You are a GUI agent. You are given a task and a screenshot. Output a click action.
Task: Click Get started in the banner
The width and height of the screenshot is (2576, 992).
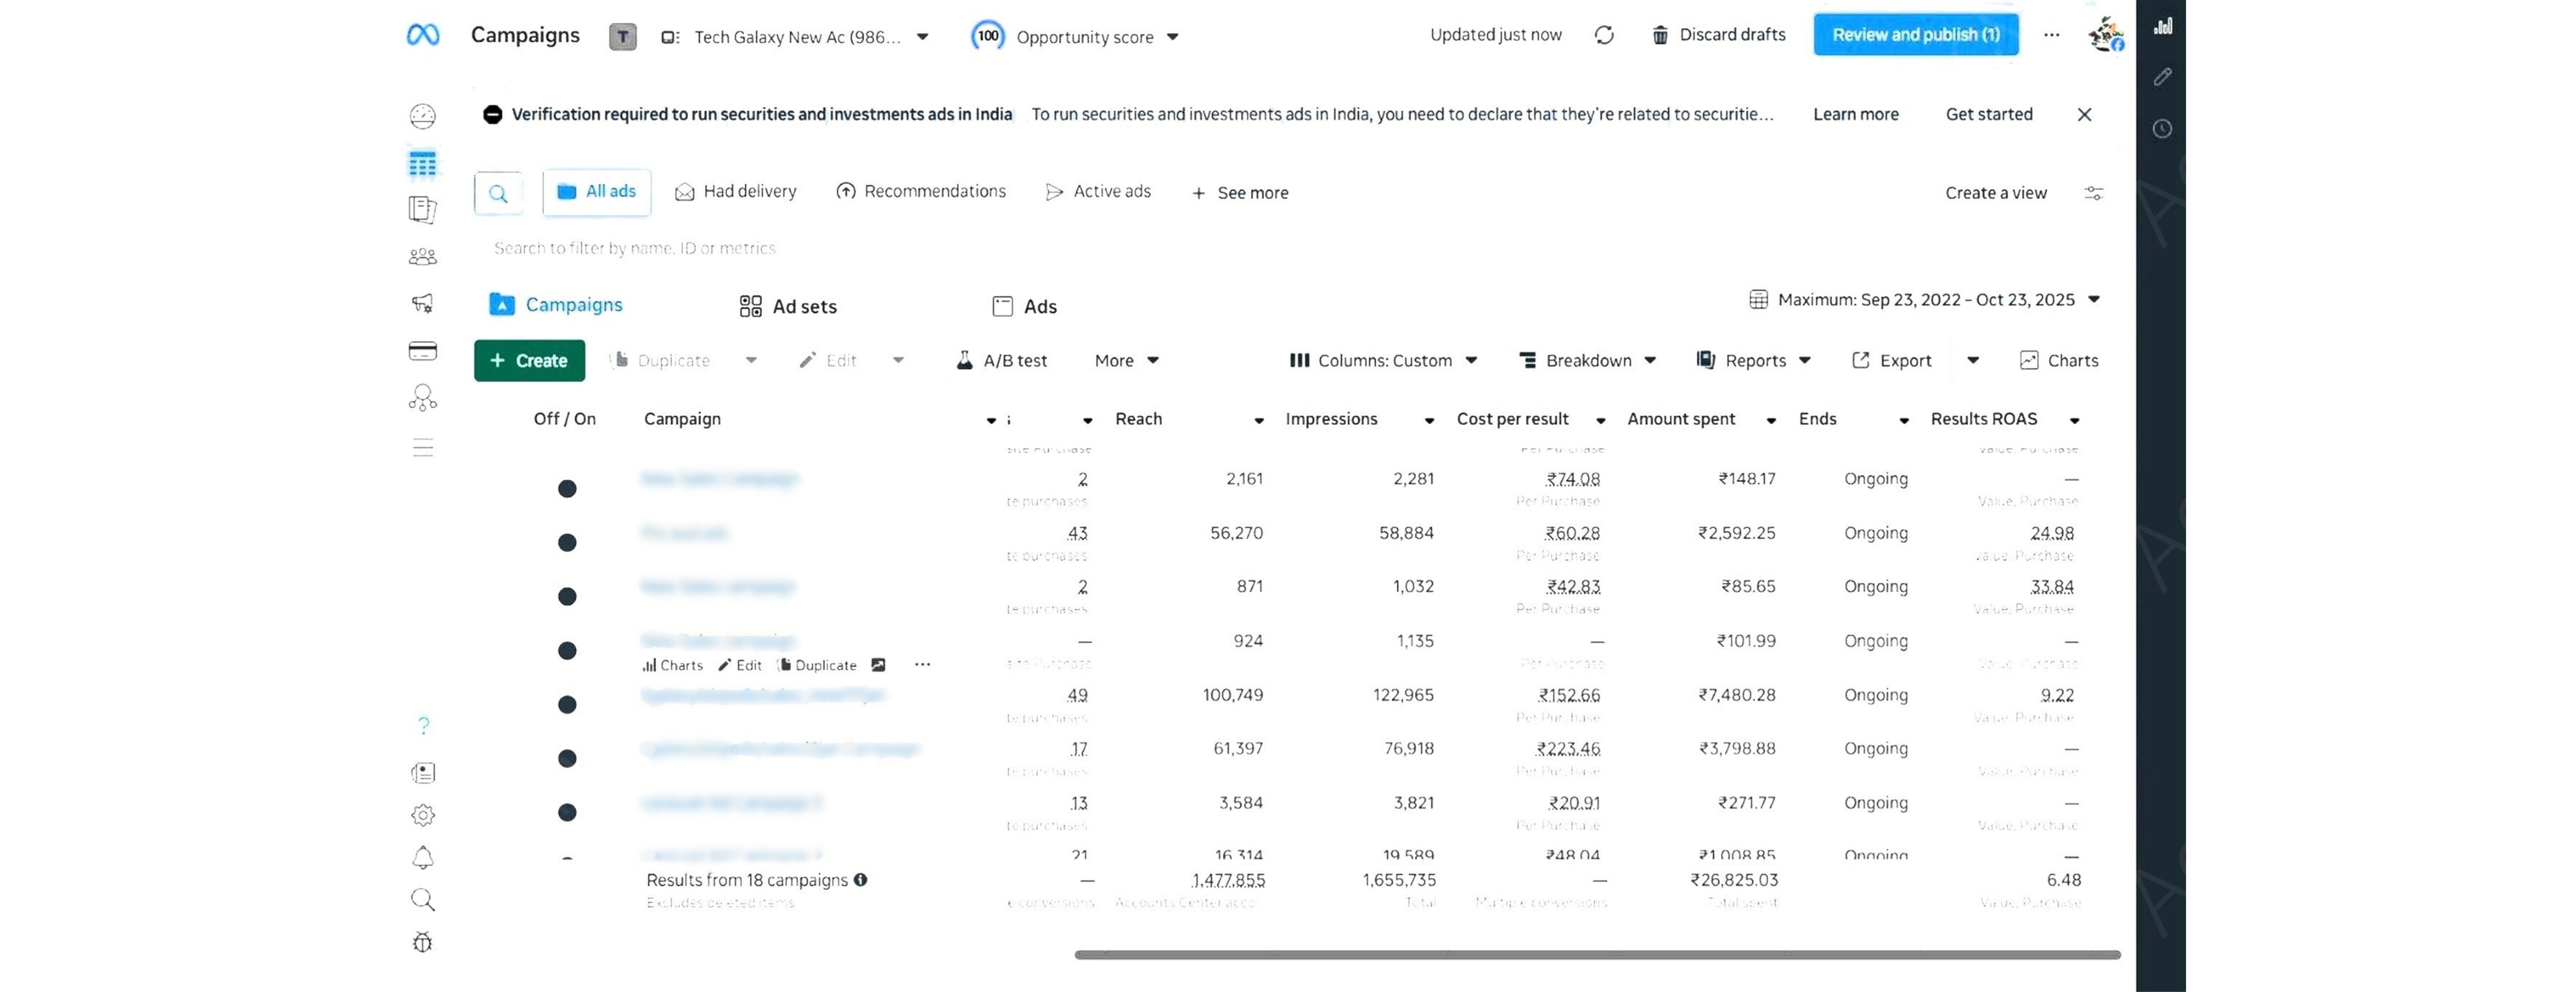point(1989,115)
